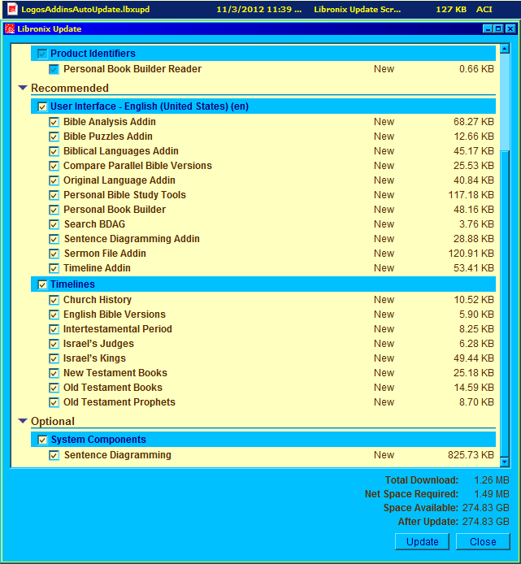Click the Libronix Update Scr... type cell

(x=357, y=10)
